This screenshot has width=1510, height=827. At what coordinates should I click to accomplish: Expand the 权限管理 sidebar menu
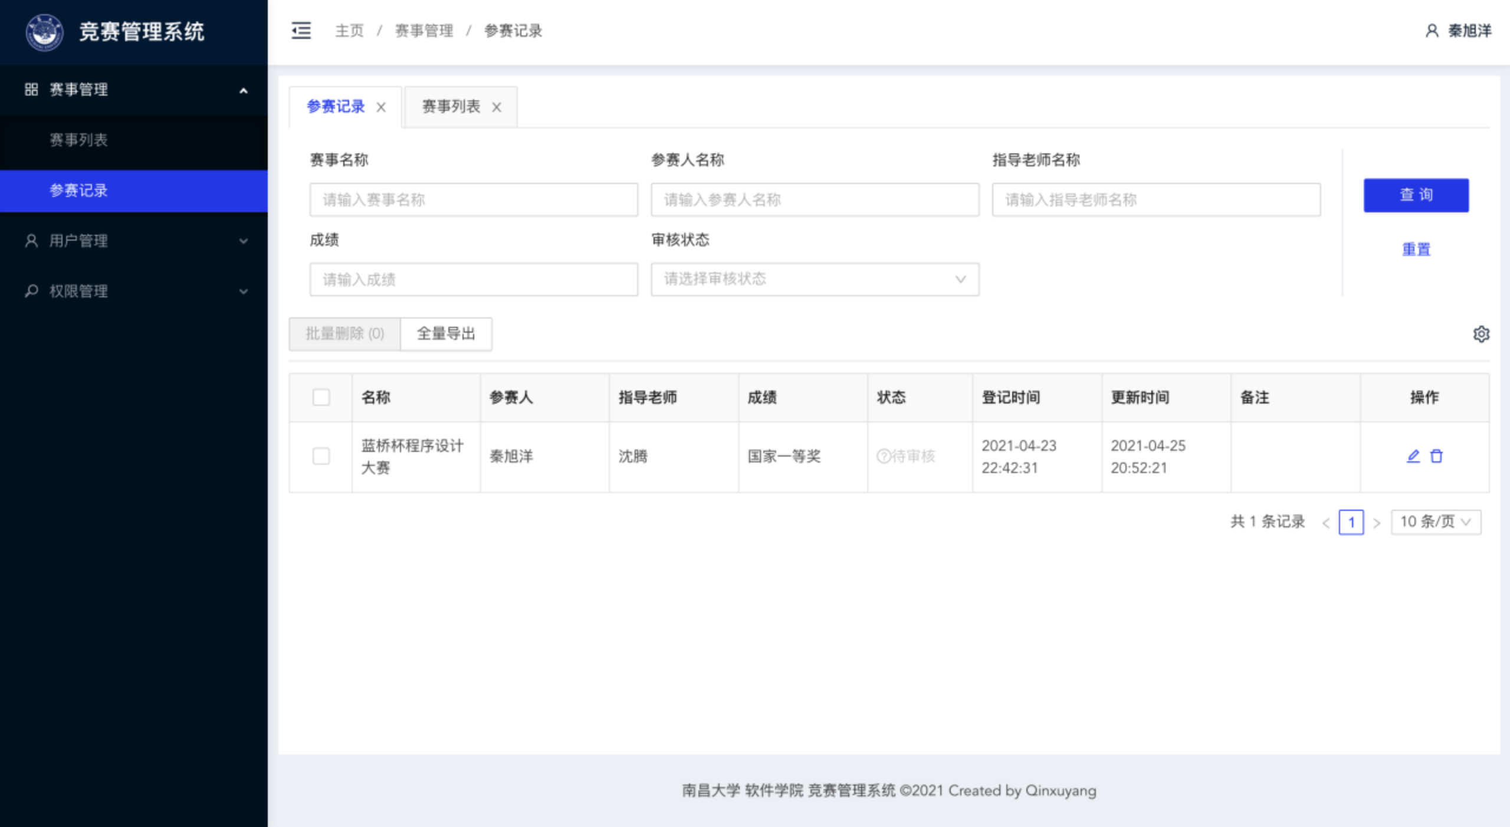coord(133,291)
